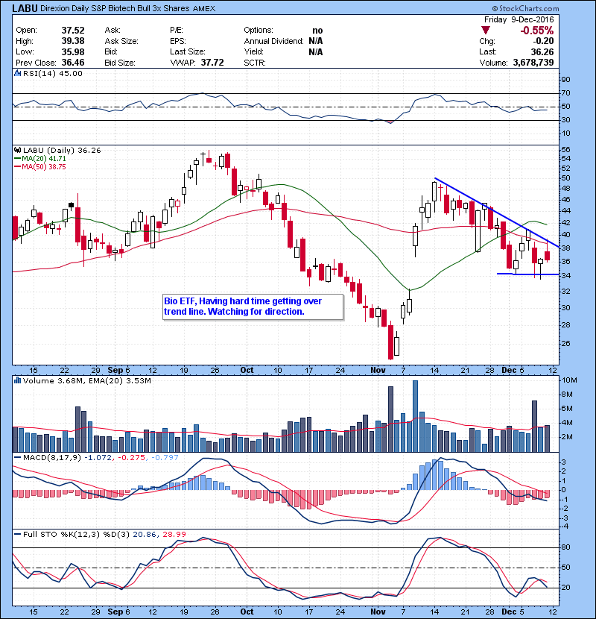This screenshot has width=596, height=619.
Task: Click the 'RSI(14) 45.00' label
Action: tap(52, 73)
